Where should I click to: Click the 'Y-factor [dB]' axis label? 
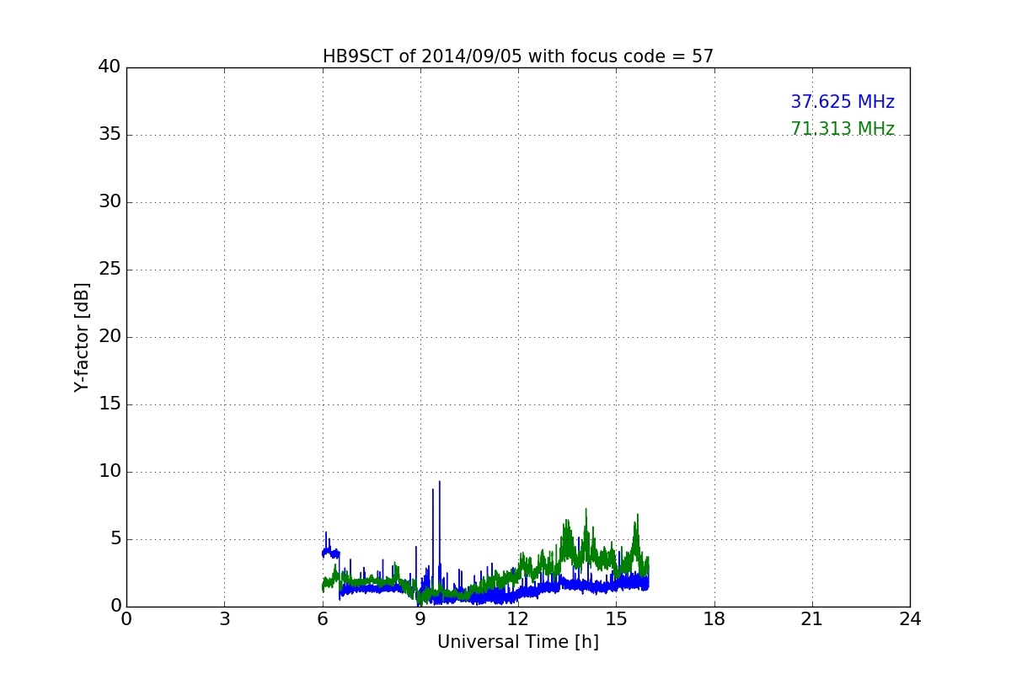[82, 337]
